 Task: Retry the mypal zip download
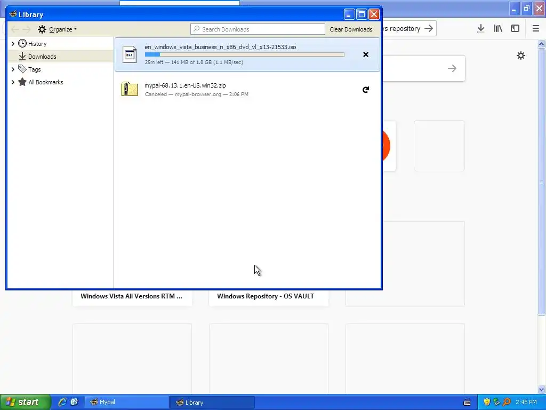coord(366,90)
